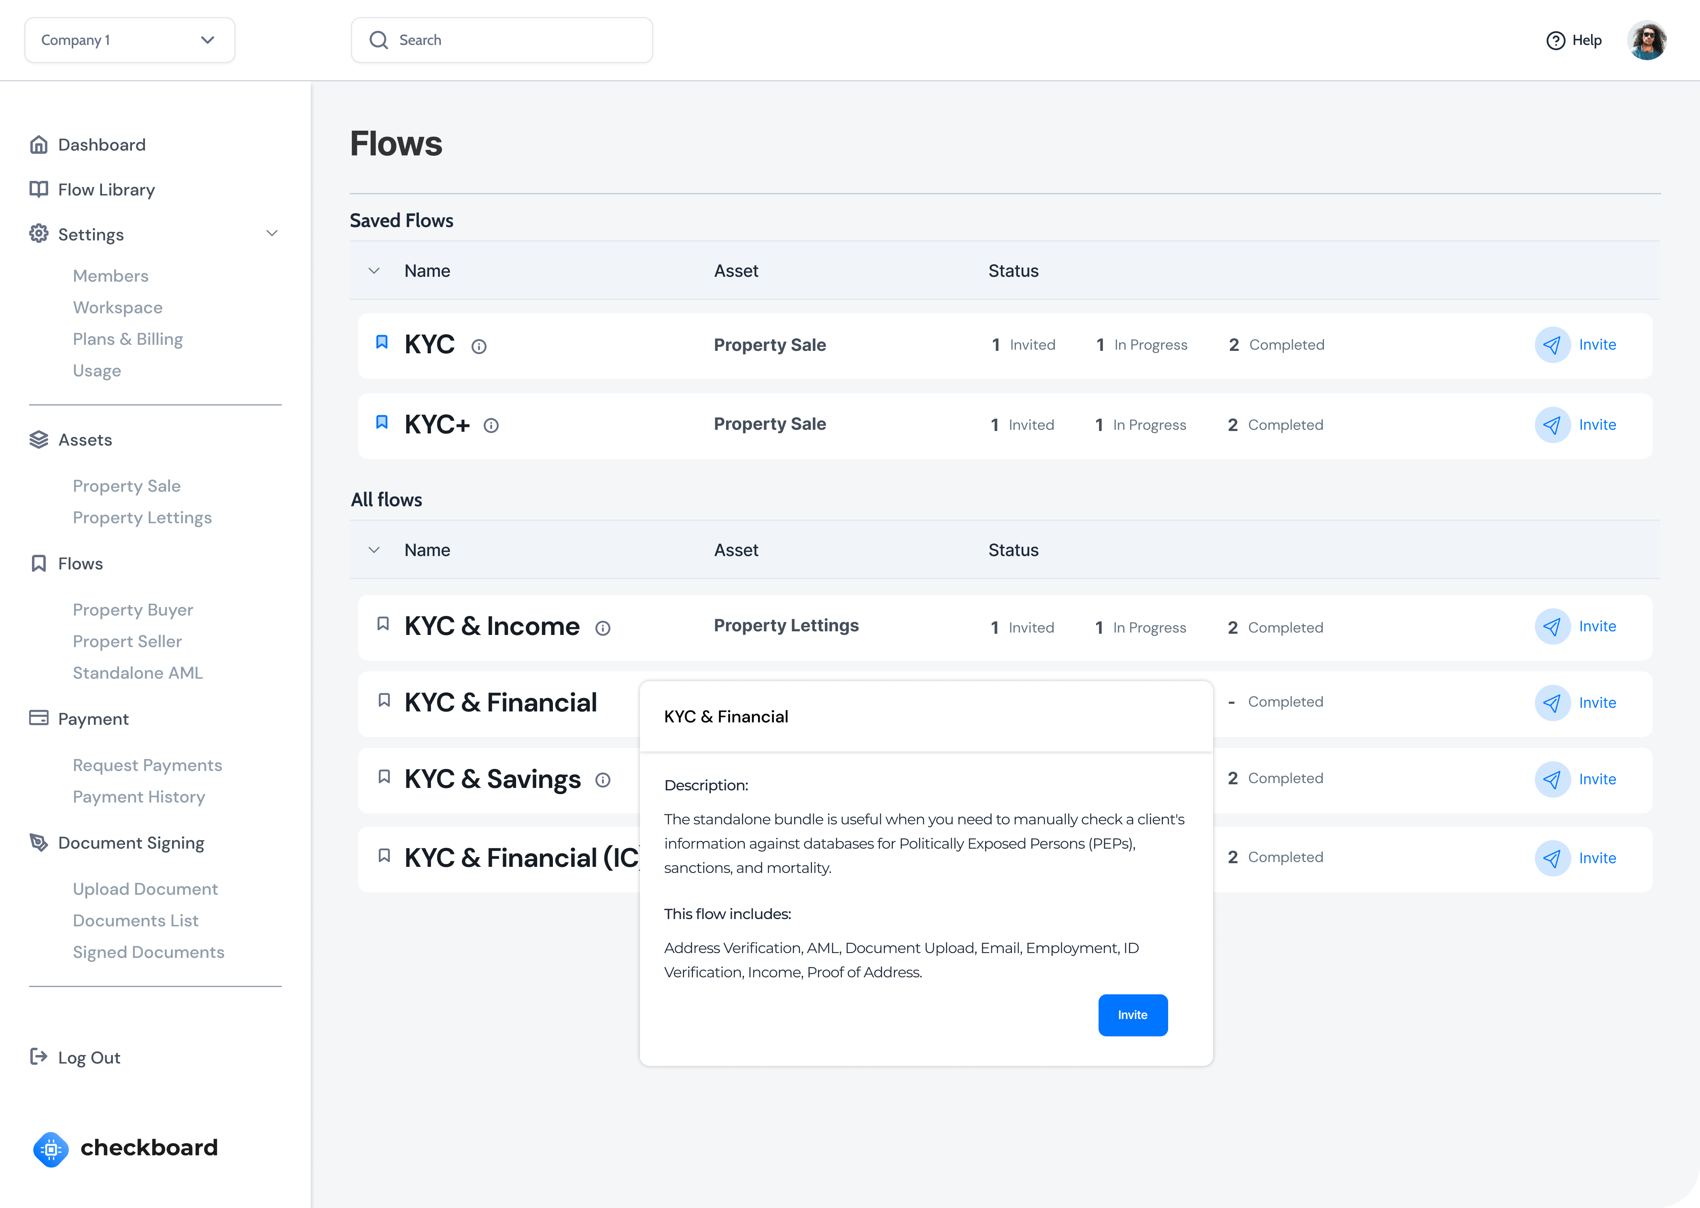Click Name column header in Saved Flows
The image size is (1700, 1208).
[427, 271]
